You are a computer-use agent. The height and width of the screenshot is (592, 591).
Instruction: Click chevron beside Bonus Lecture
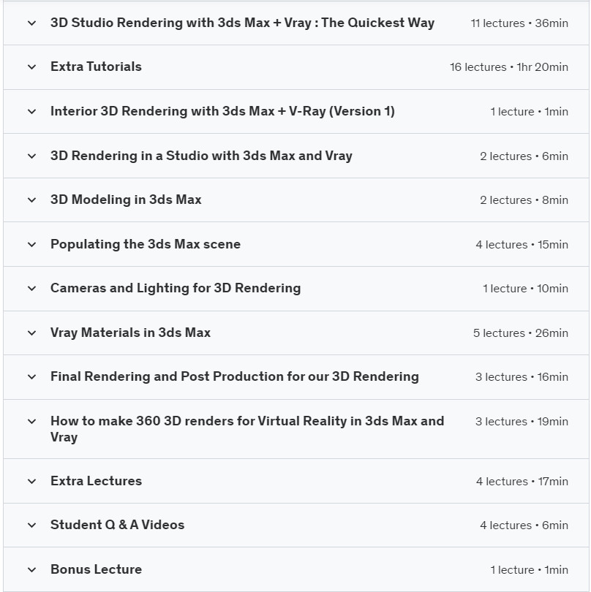pyautogui.click(x=32, y=570)
